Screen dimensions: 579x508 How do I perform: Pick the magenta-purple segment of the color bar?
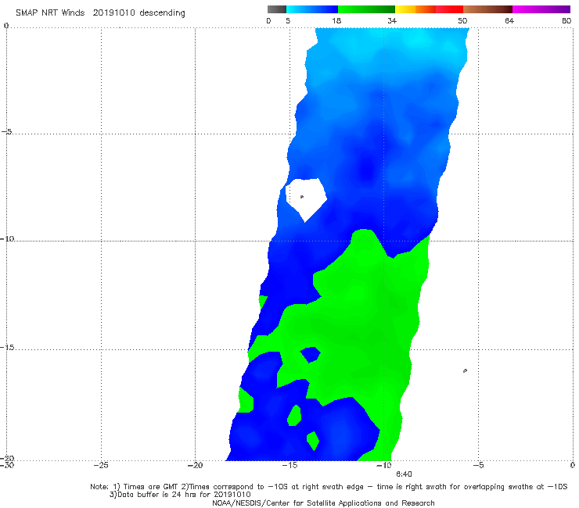click(x=541, y=9)
